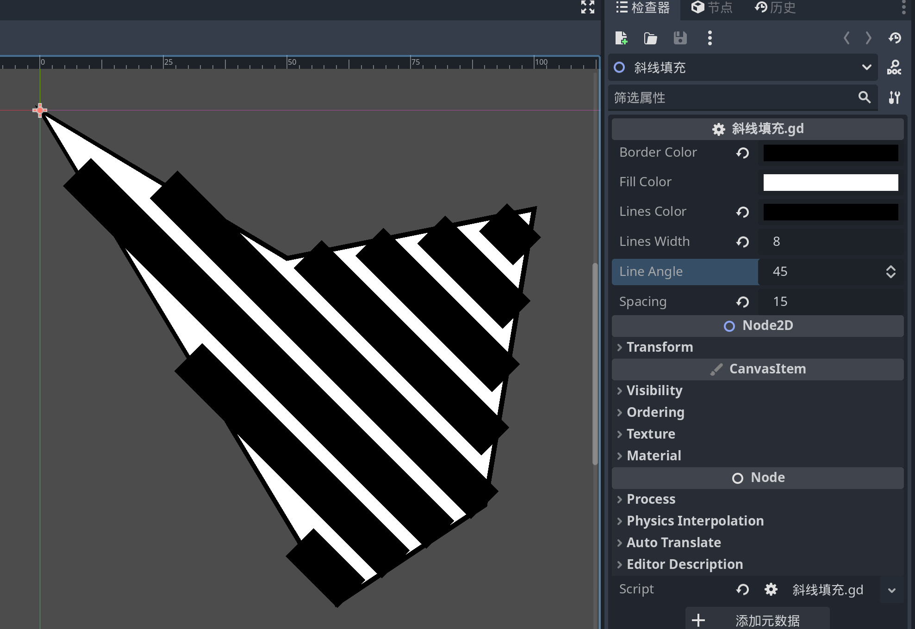915x629 pixels.
Task: Open documentation for this node
Action: (894, 67)
